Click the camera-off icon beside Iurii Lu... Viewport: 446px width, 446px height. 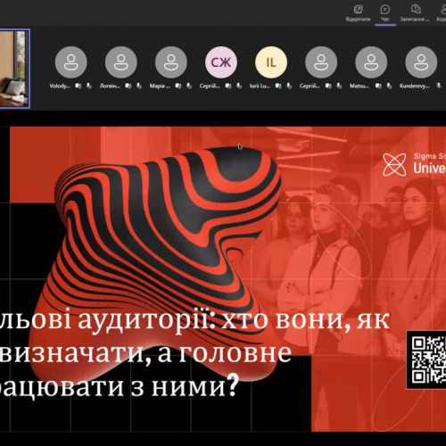(x=278, y=86)
